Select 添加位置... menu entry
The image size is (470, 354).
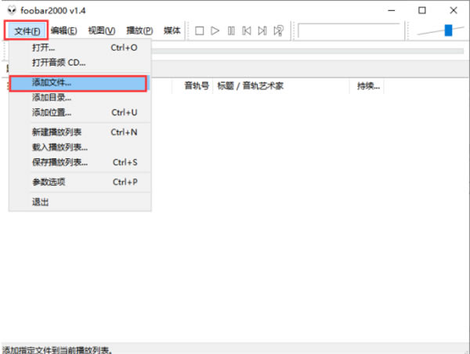[x=80, y=113]
